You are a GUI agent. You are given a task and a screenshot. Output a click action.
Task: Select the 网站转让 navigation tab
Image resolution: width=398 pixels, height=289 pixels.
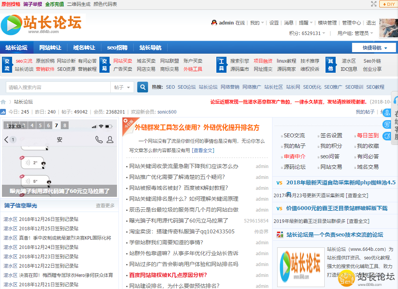click(x=50, y=48)
